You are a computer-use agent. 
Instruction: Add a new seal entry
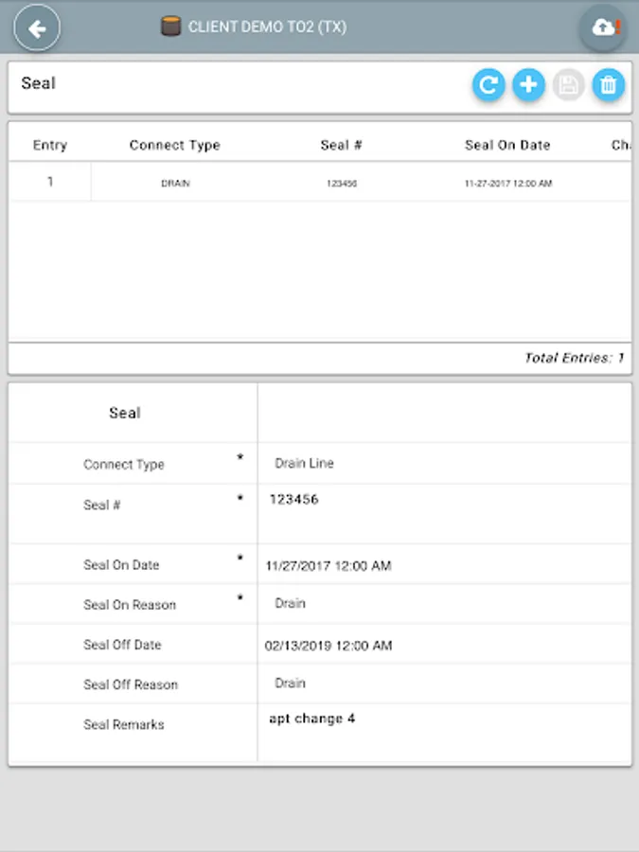pos(528,85)
